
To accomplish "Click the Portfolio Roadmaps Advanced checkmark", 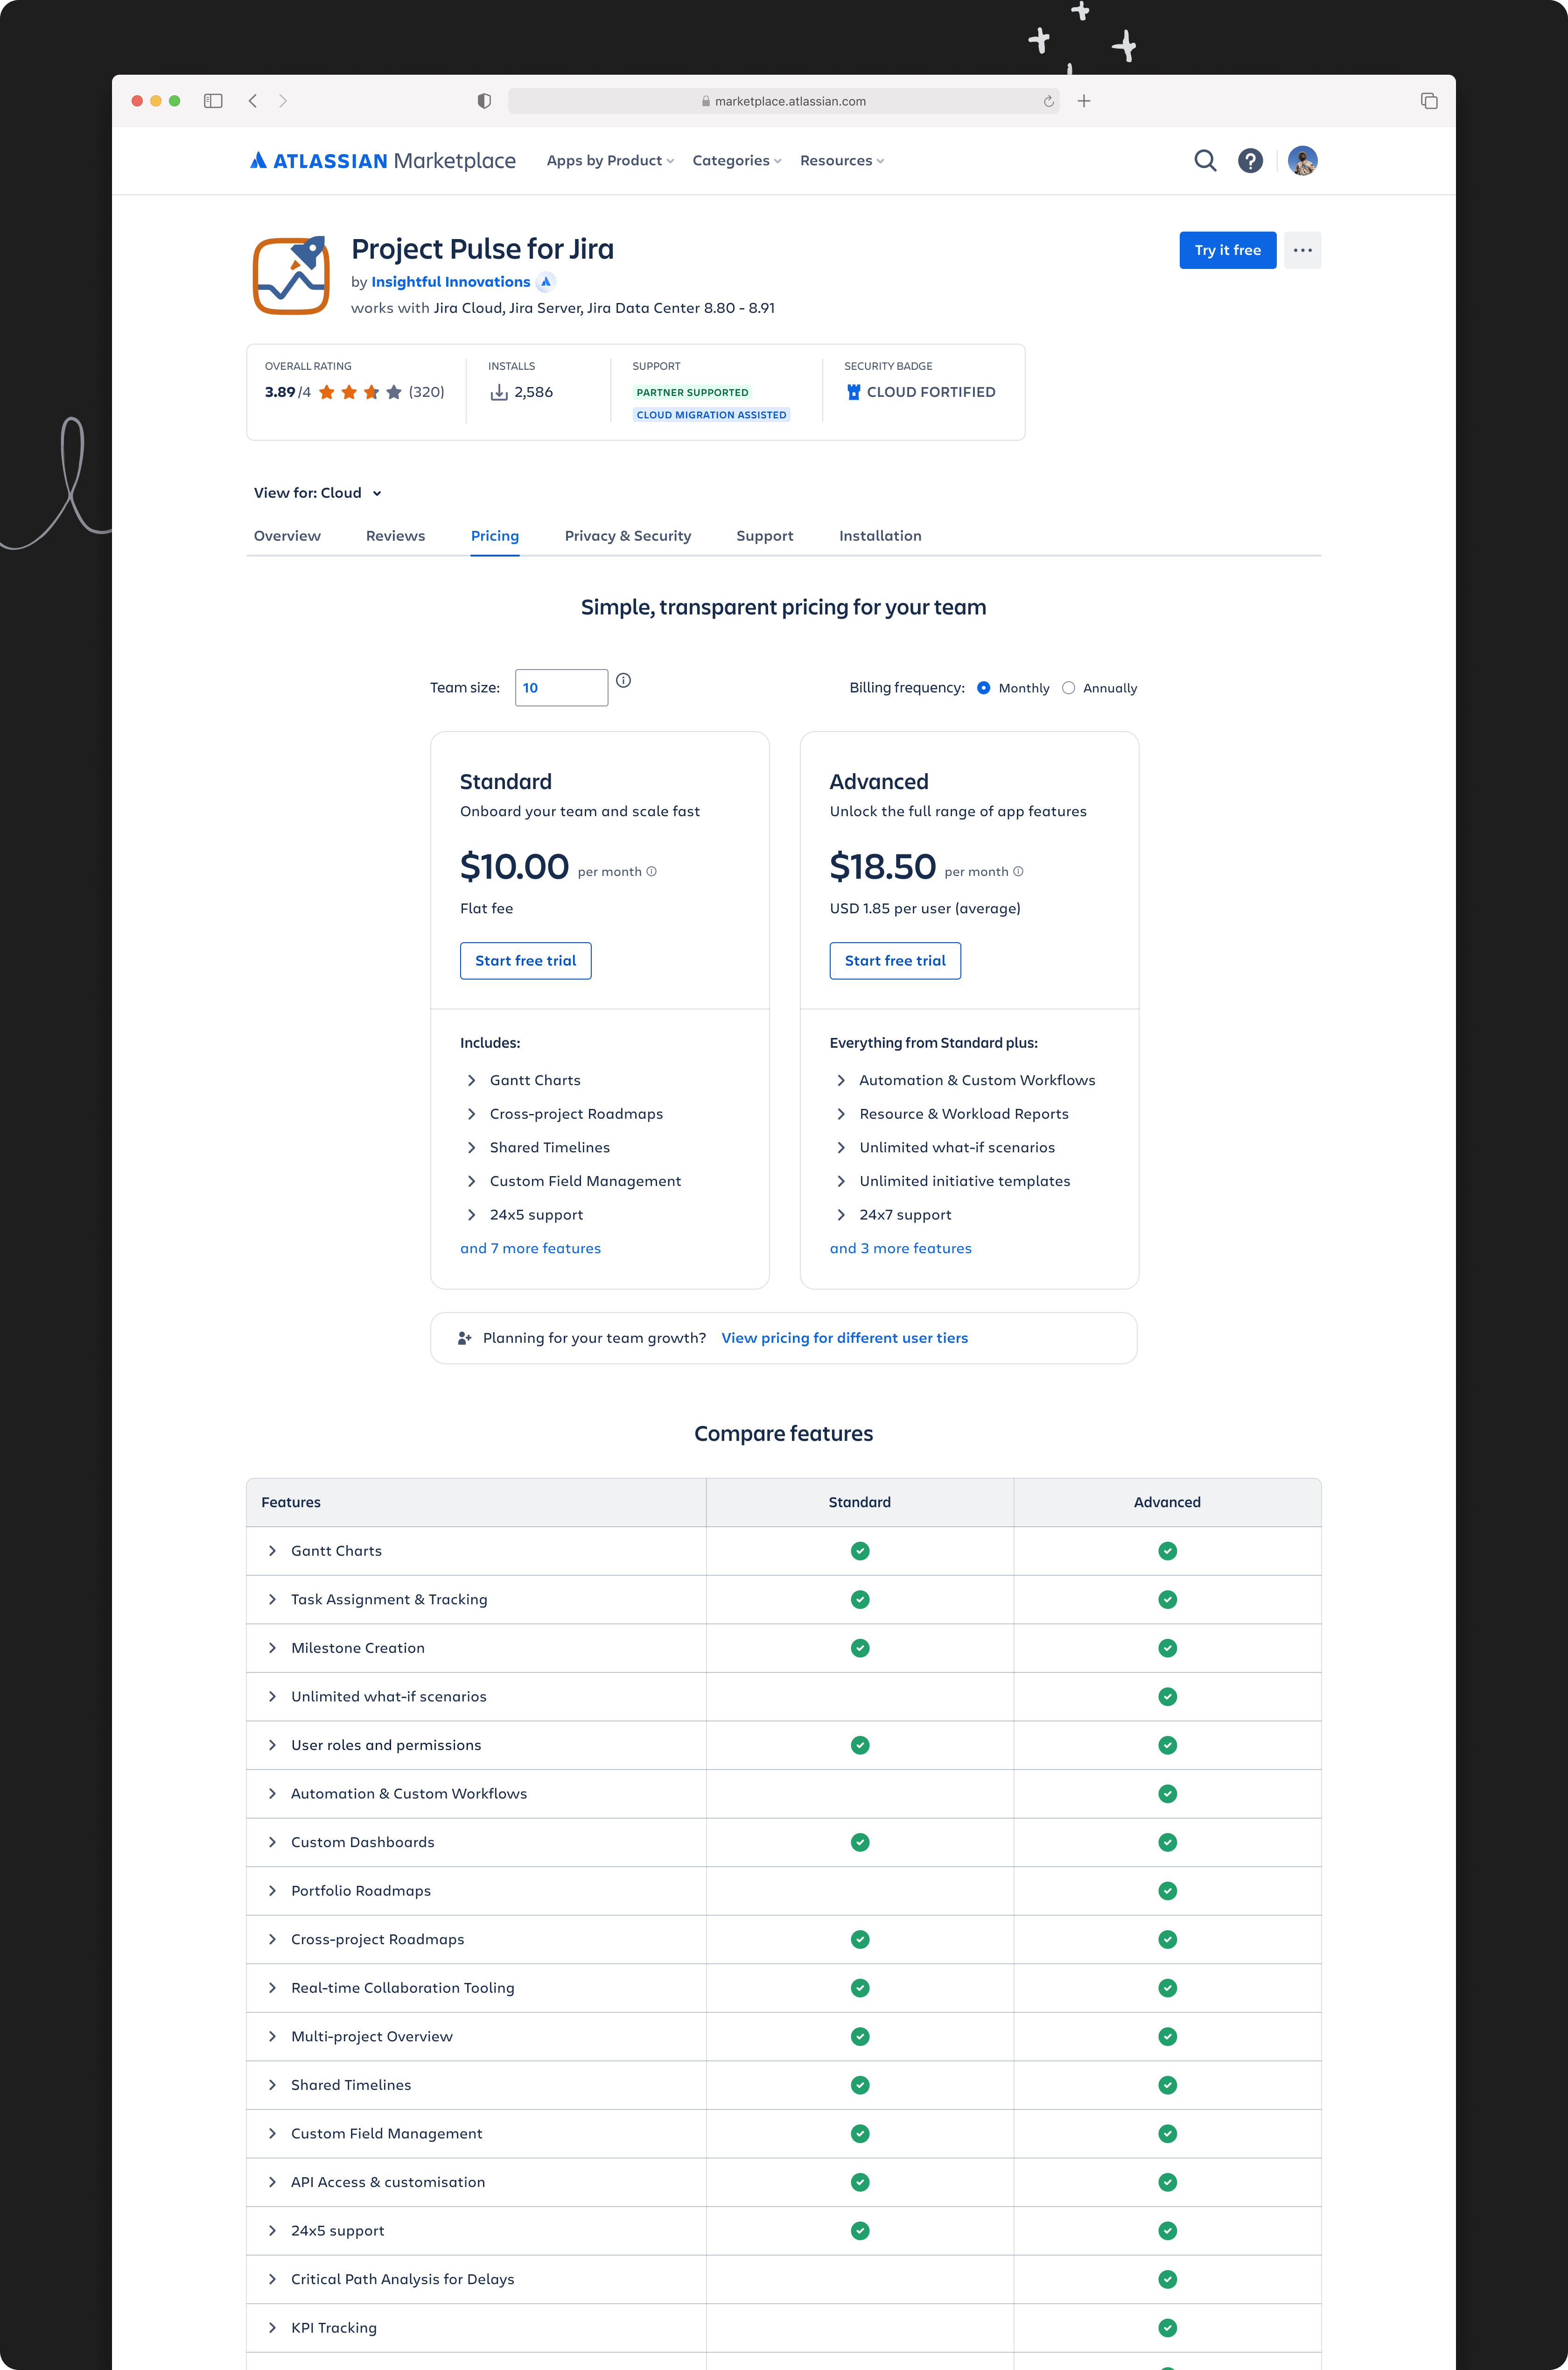I will point(1167,1891).
